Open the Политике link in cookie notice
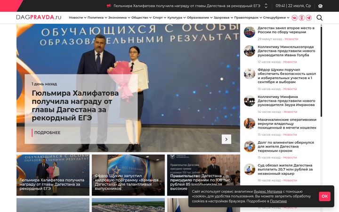Image resolution: width=339 pixels, height=212 pixels. (278, 201)
